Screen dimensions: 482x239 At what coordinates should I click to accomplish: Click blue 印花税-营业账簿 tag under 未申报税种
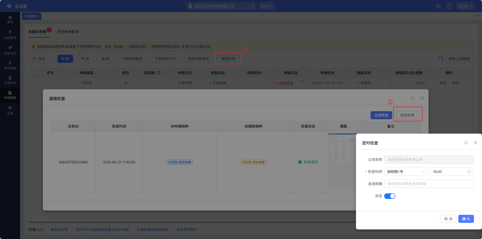coord(179,162)
